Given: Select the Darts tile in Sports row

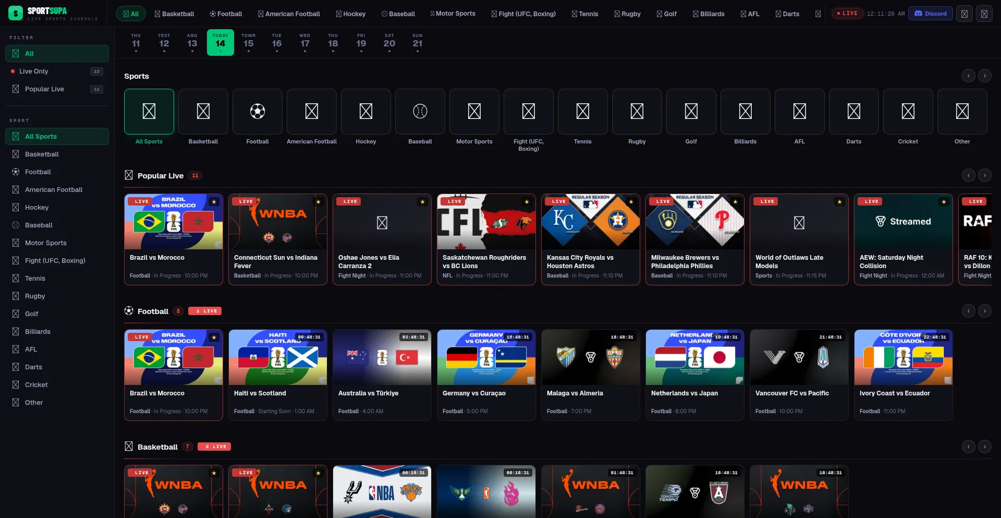Looking at the screenshot, I should pyautogui.click(x=854, y=112).
